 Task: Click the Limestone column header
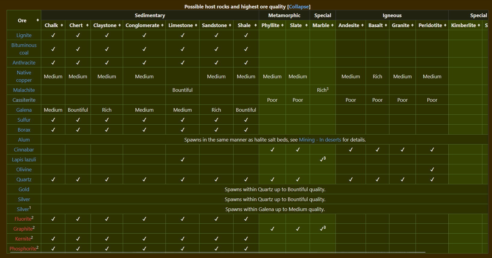coord(182,25)
